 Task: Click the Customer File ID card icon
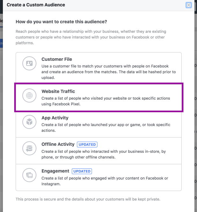pos(29,63)
